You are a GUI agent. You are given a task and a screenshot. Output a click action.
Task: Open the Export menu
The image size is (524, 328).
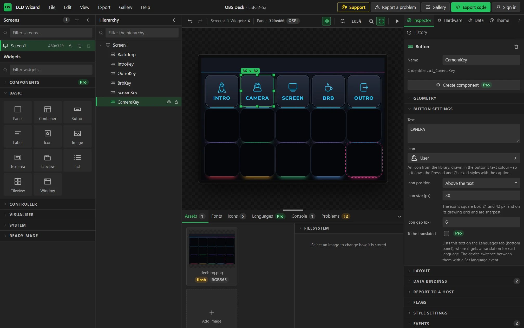[x=104, y=7]
